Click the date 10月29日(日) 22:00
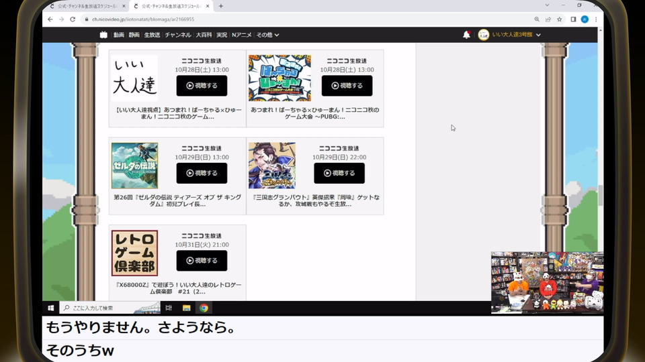 pos(339,157)
